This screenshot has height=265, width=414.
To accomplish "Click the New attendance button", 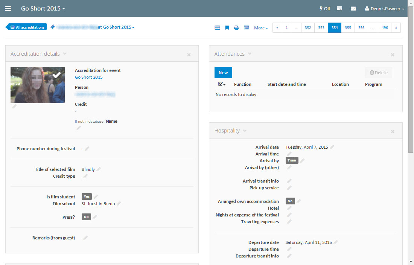I will [223, 73].
